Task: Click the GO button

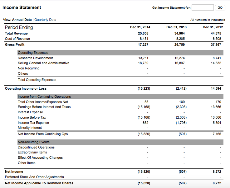Action: (x=220, y=7)
